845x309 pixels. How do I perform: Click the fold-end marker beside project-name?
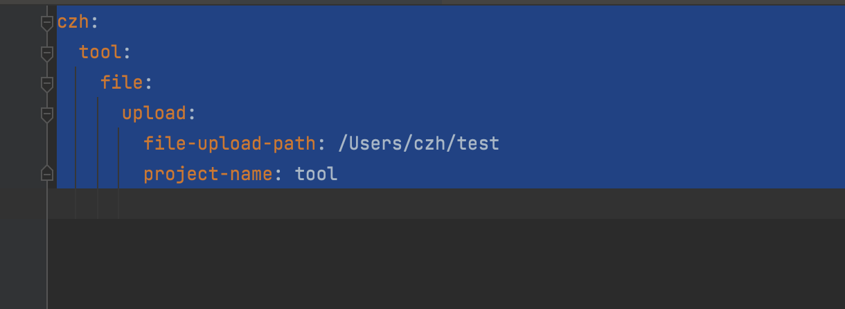click(x=46, y=173)
